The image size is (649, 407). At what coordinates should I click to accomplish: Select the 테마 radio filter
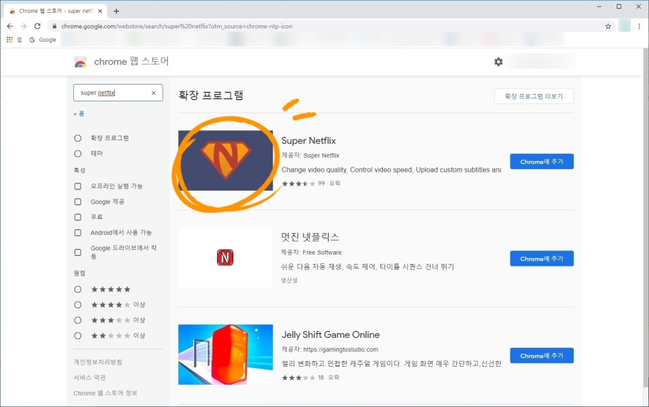[78, 153]
